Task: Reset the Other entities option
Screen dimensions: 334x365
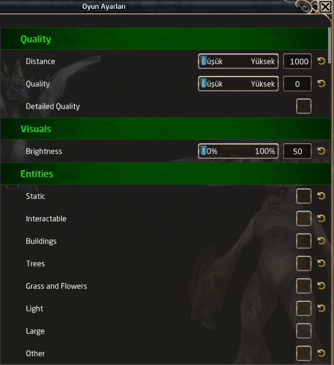Action: [x=321, y=353]
